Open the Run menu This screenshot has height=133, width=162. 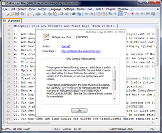coord(90,9)
